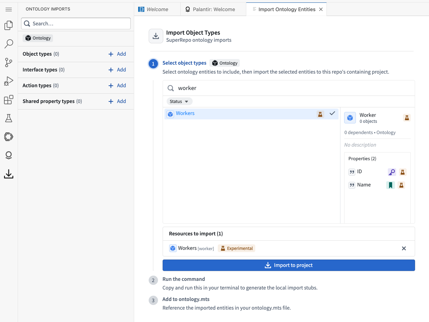This screenshot has height=322, width=429.
Task: Open the Status filter dropdown
Action: click(x=179, y=101)
